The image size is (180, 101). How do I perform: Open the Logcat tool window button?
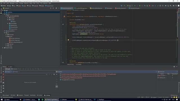coord(6,95)
